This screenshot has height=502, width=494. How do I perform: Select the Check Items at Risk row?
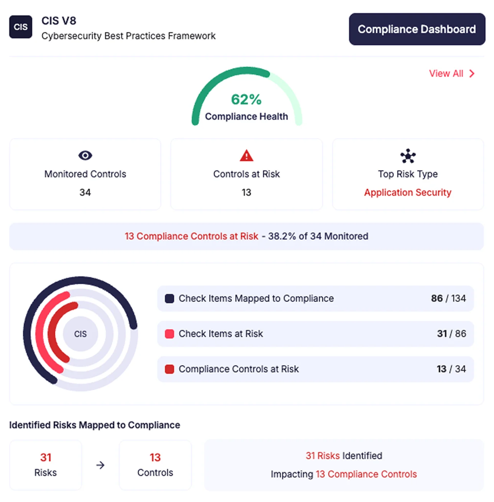pyautogui.click(x=316, y=334)
